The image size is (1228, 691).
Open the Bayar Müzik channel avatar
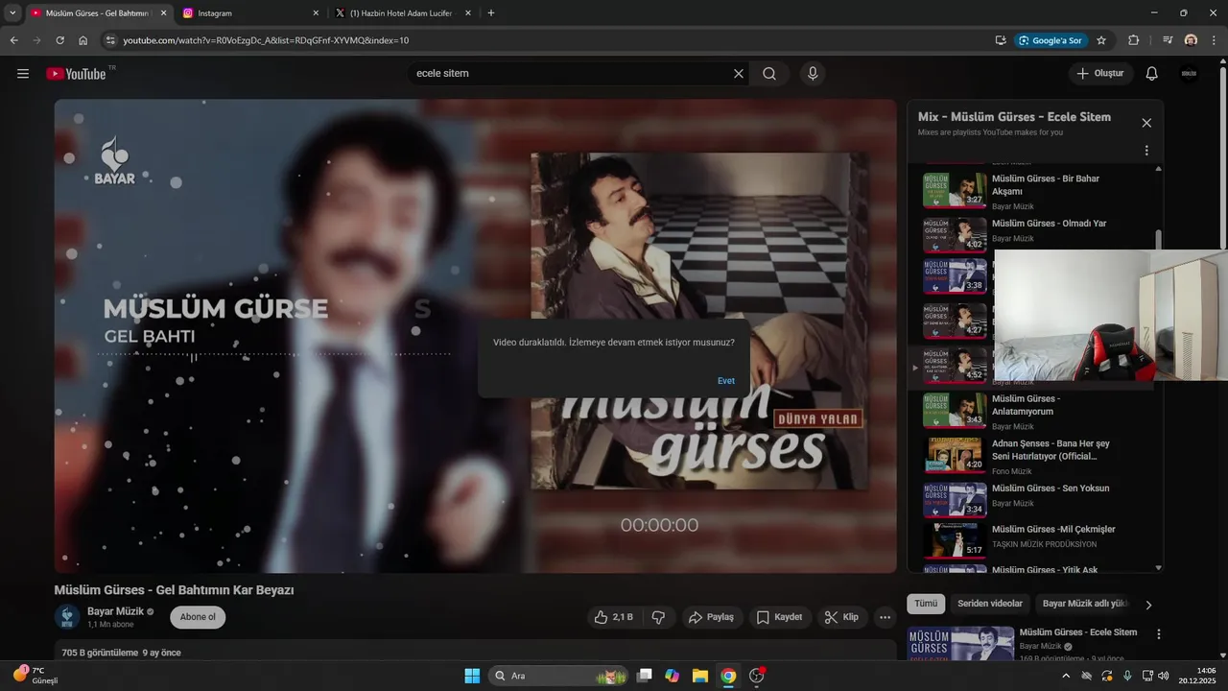coord(67,617)
